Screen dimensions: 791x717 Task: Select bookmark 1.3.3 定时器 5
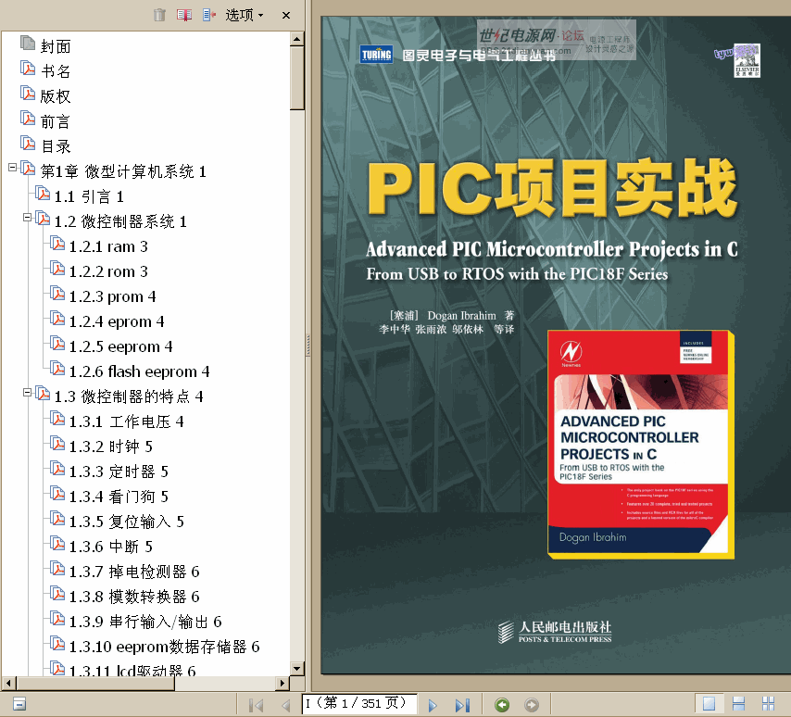click(x=119, y=472)
